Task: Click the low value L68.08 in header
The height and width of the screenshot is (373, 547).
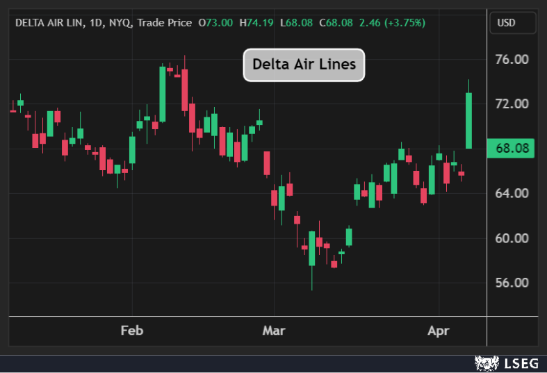Action: coord(296,23)
